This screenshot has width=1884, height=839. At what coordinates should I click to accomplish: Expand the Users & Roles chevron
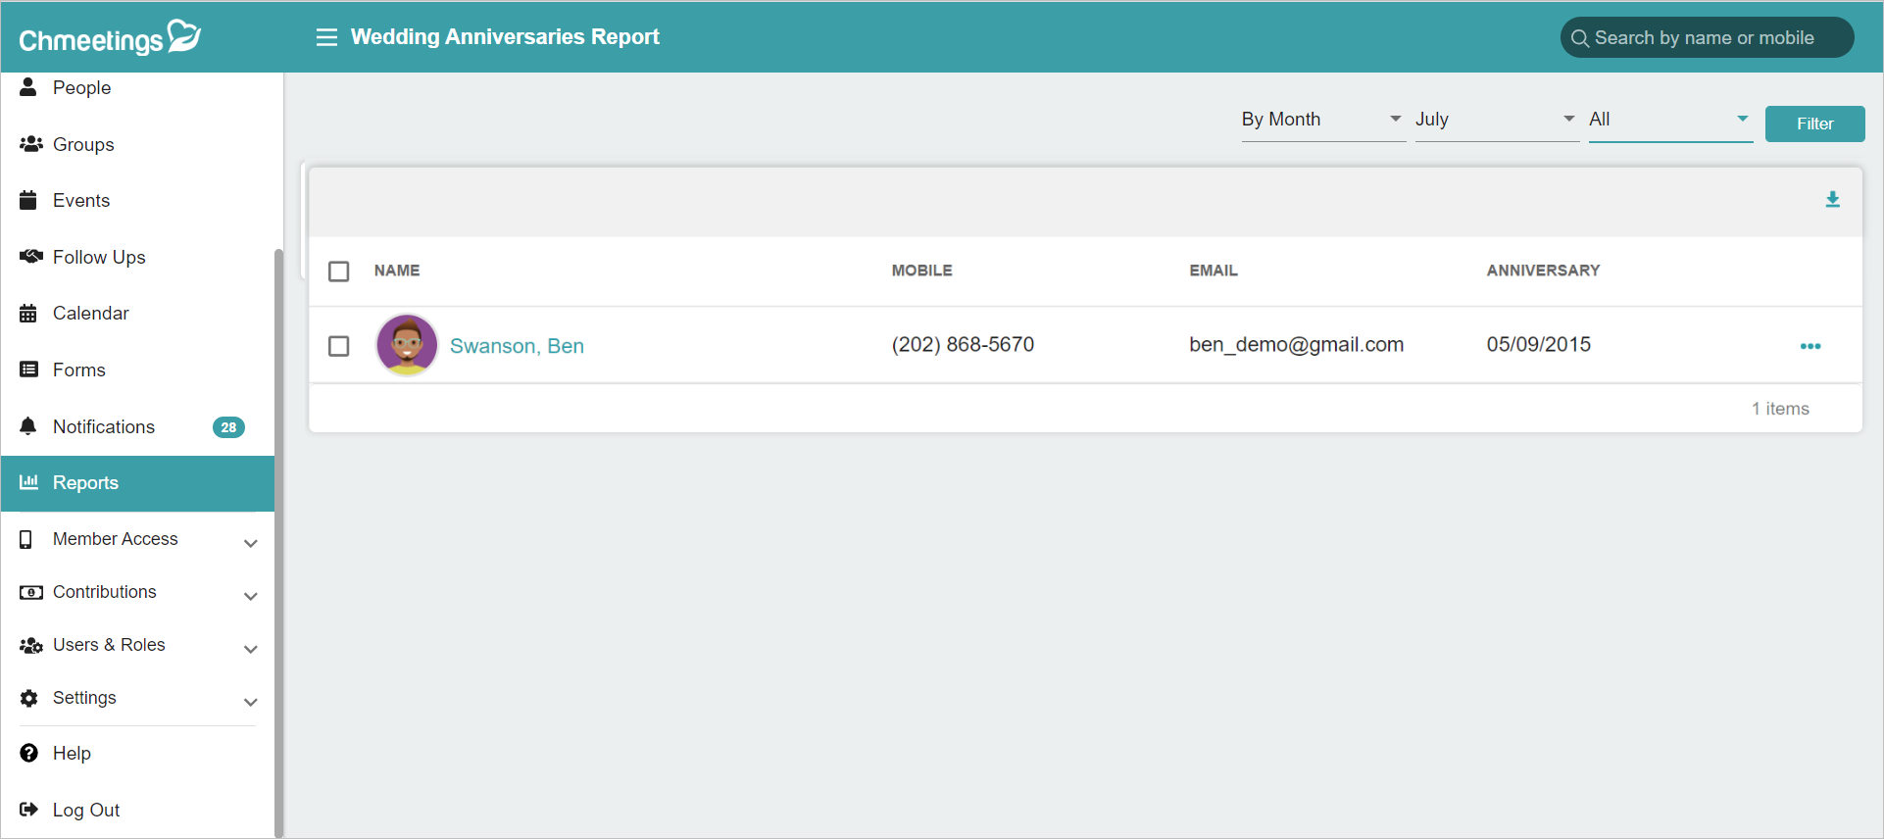pos(251,649)
